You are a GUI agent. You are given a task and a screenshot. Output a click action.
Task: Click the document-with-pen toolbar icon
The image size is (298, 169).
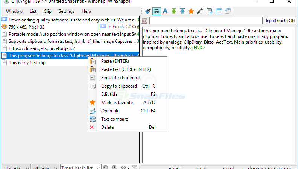point(210,11)
